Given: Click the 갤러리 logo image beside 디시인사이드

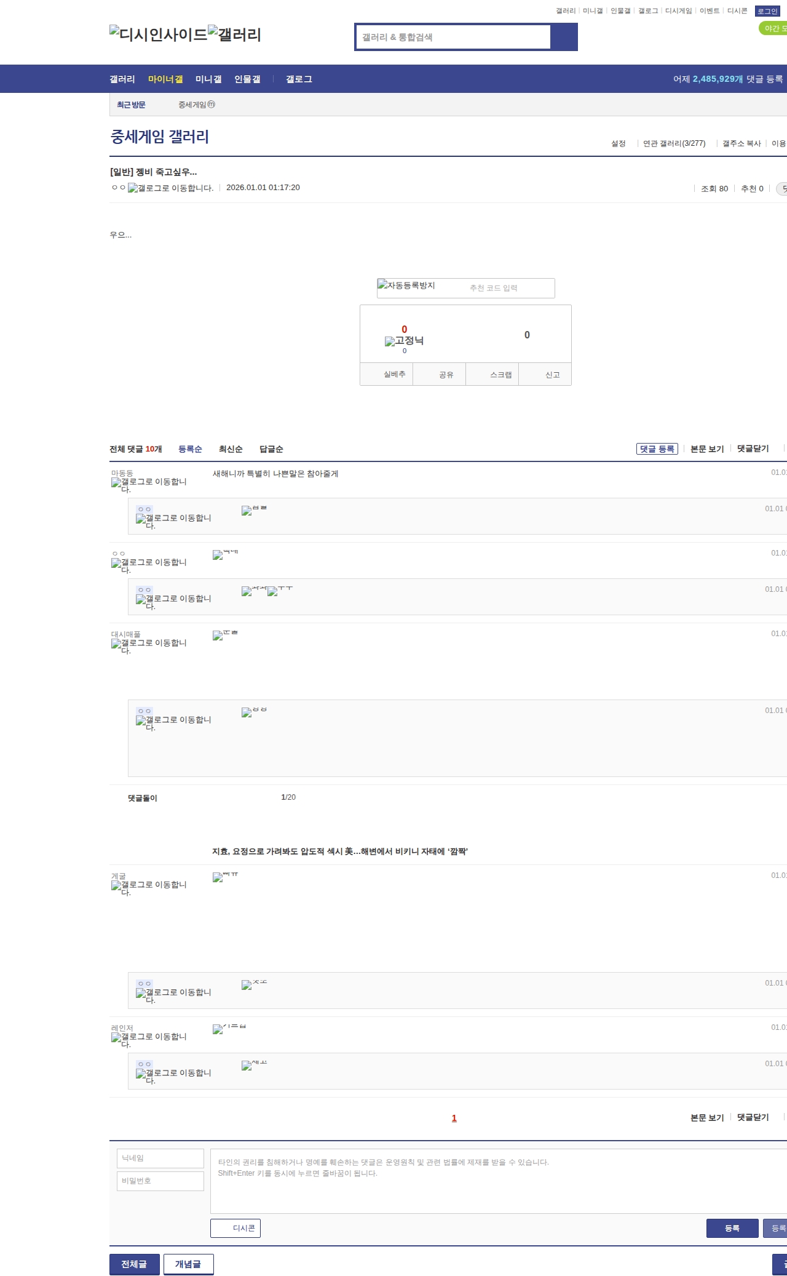Looking at the screenshot, I should point(234,34).
